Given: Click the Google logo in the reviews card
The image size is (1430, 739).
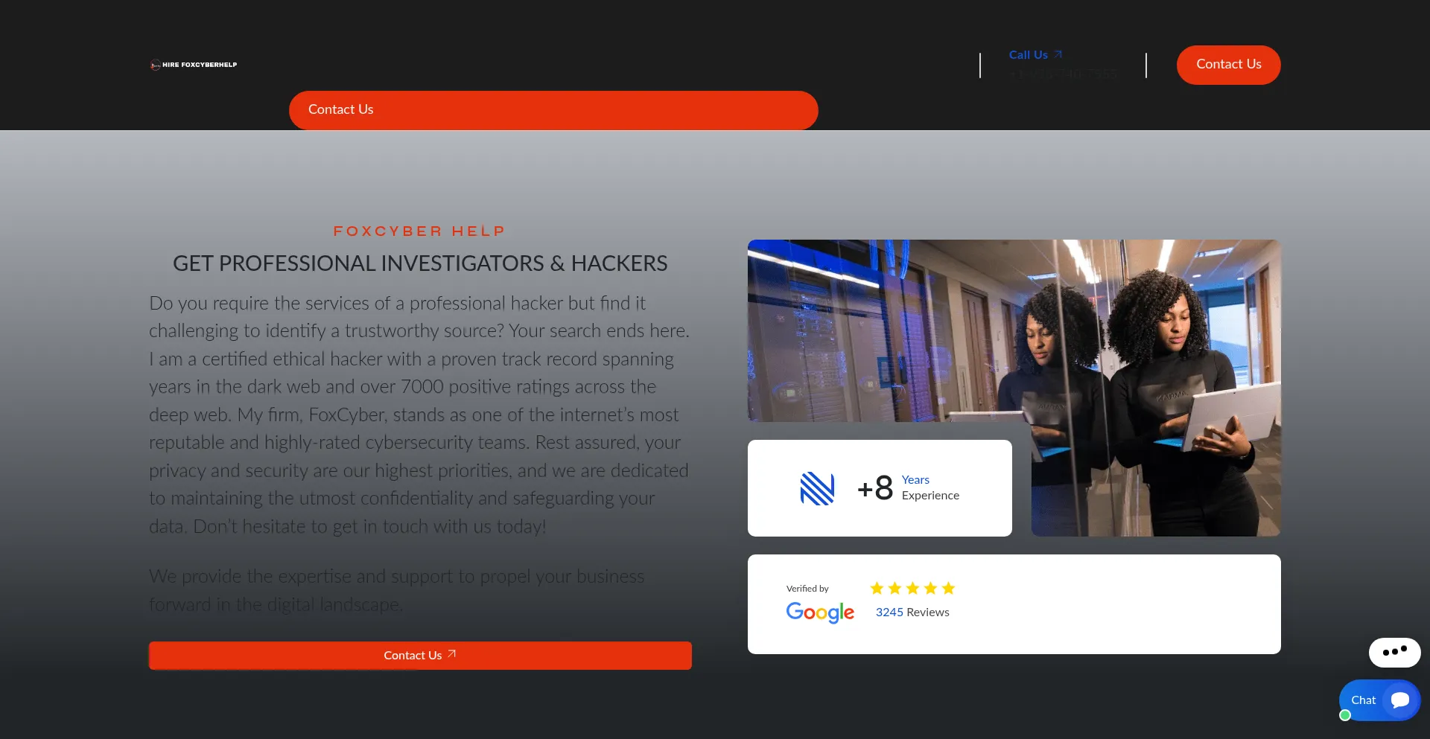Looking at the screenshot, I should tap(820, 612).
